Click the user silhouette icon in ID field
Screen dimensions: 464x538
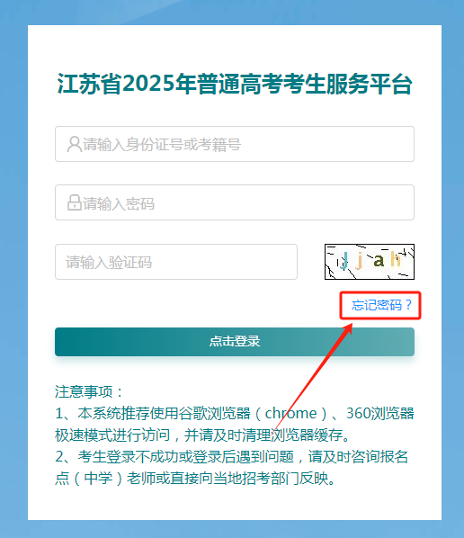tap(74, 144)
